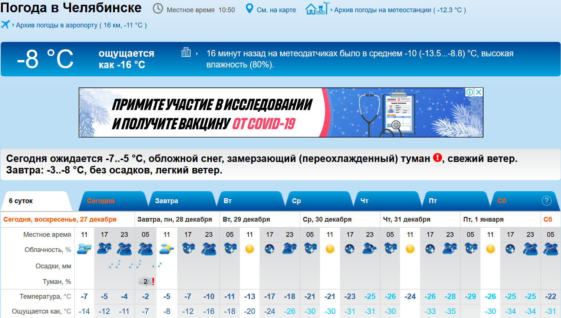Click the ad info icon

coord(469,92)
